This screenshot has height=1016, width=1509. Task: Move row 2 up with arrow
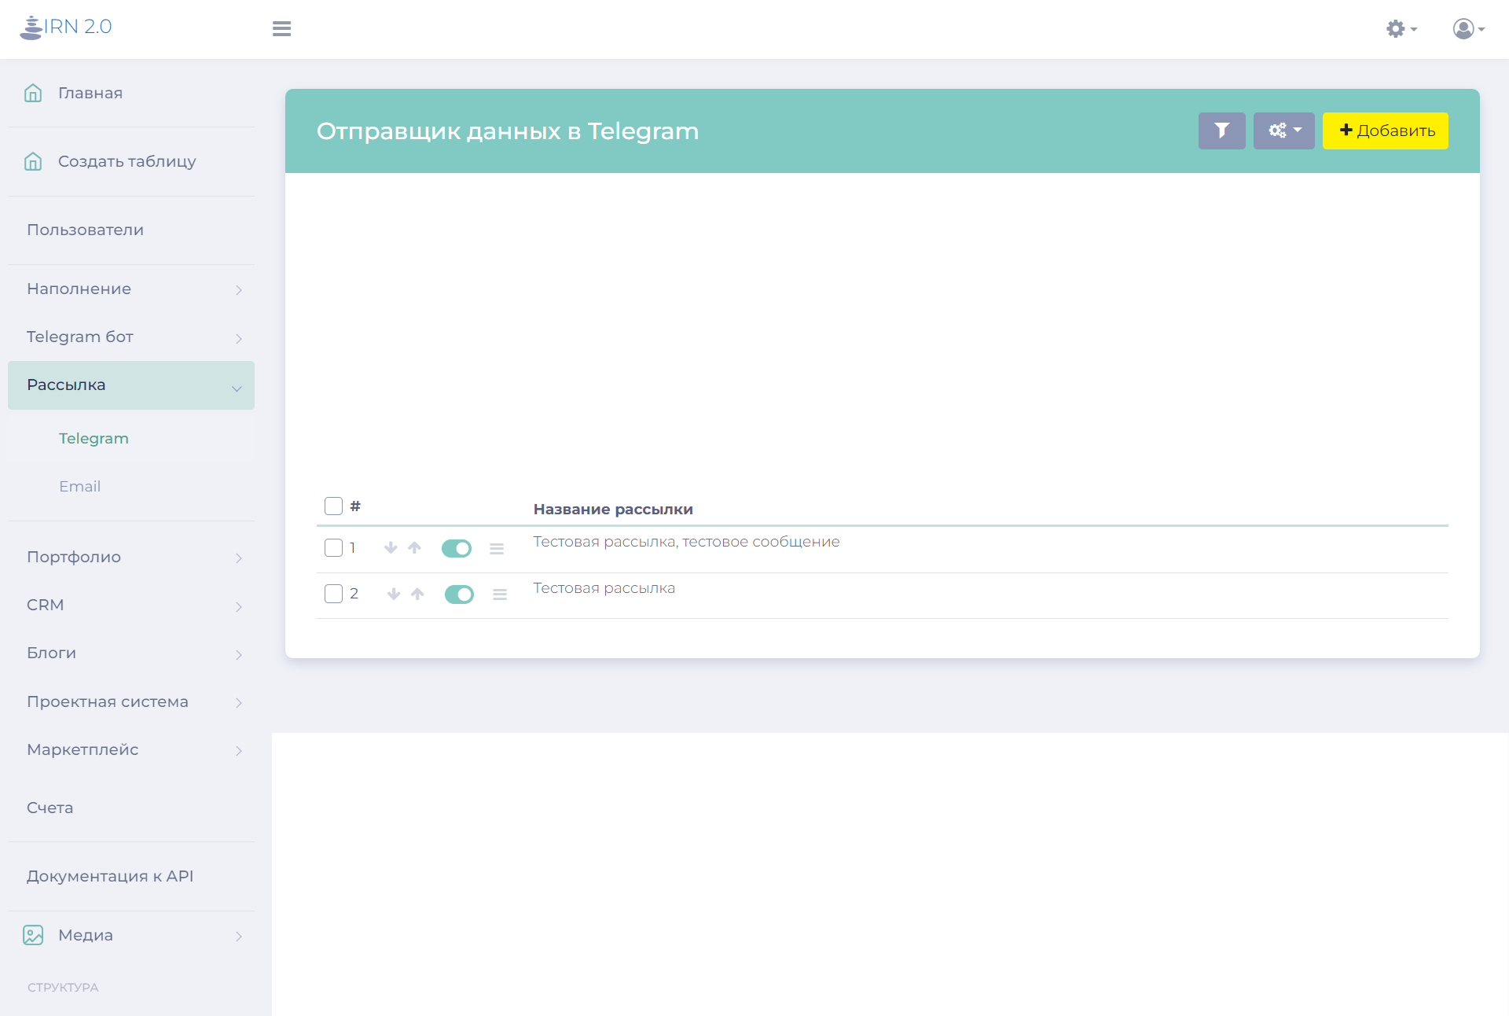pos(417,594)
